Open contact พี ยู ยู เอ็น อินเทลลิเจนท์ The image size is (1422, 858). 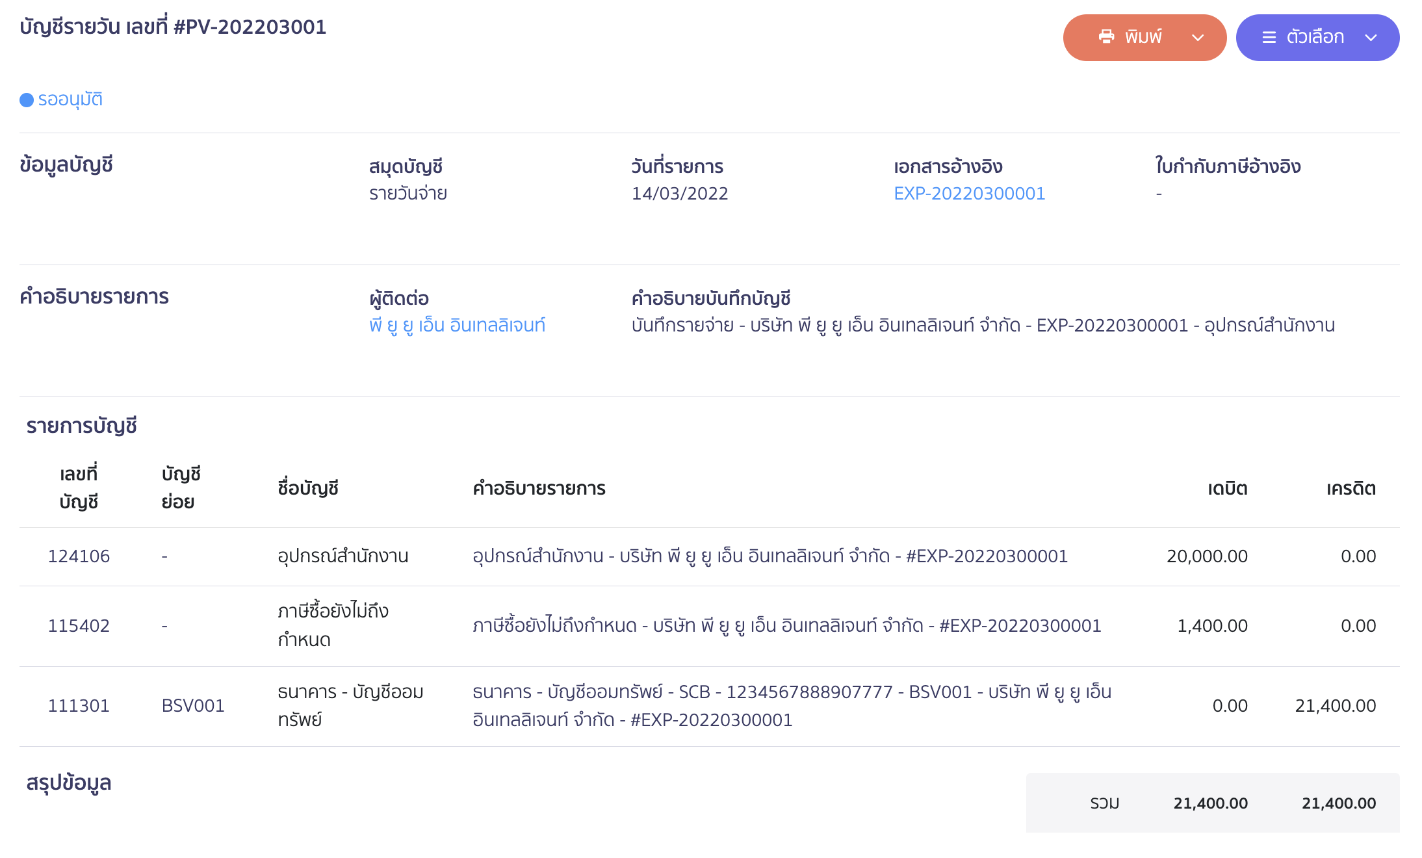(x=457, y=325)
